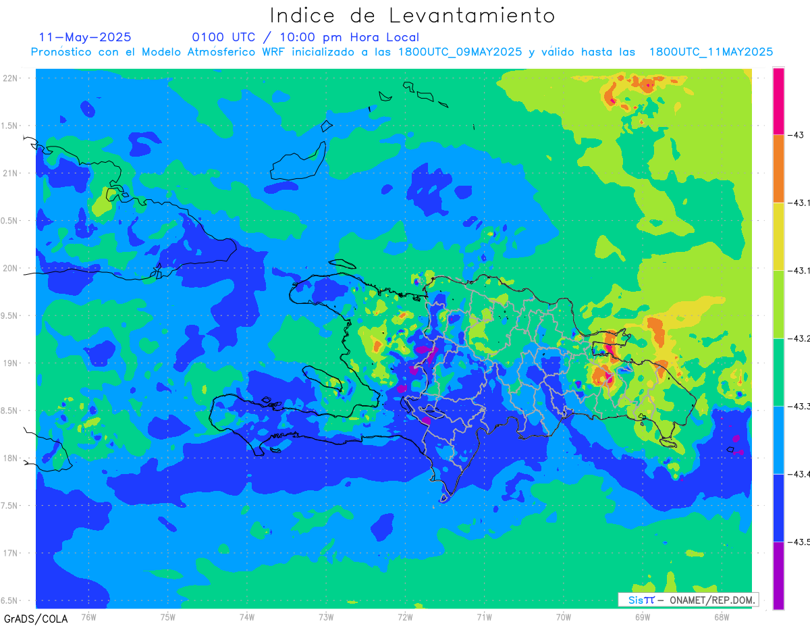Click the "20N" latitude label
The height and width of the screenshot is (626, 810).
pos(10,268)
